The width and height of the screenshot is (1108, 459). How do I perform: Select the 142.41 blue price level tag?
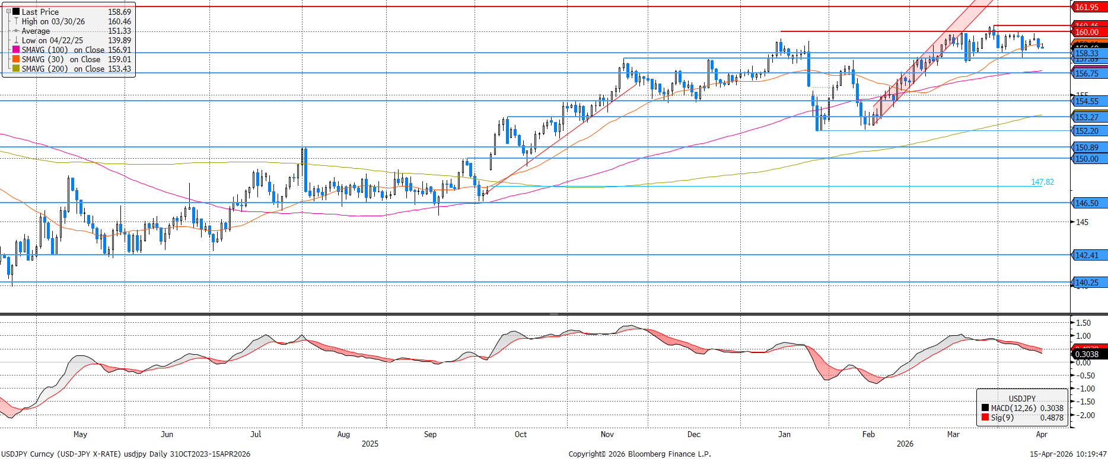(x=1087, y=255)
